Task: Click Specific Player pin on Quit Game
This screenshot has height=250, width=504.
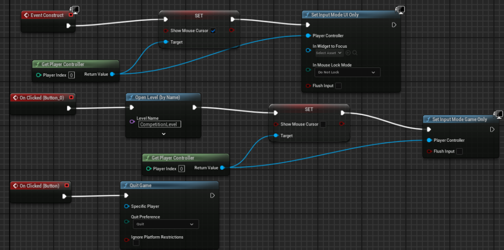Action: (126, 206)
